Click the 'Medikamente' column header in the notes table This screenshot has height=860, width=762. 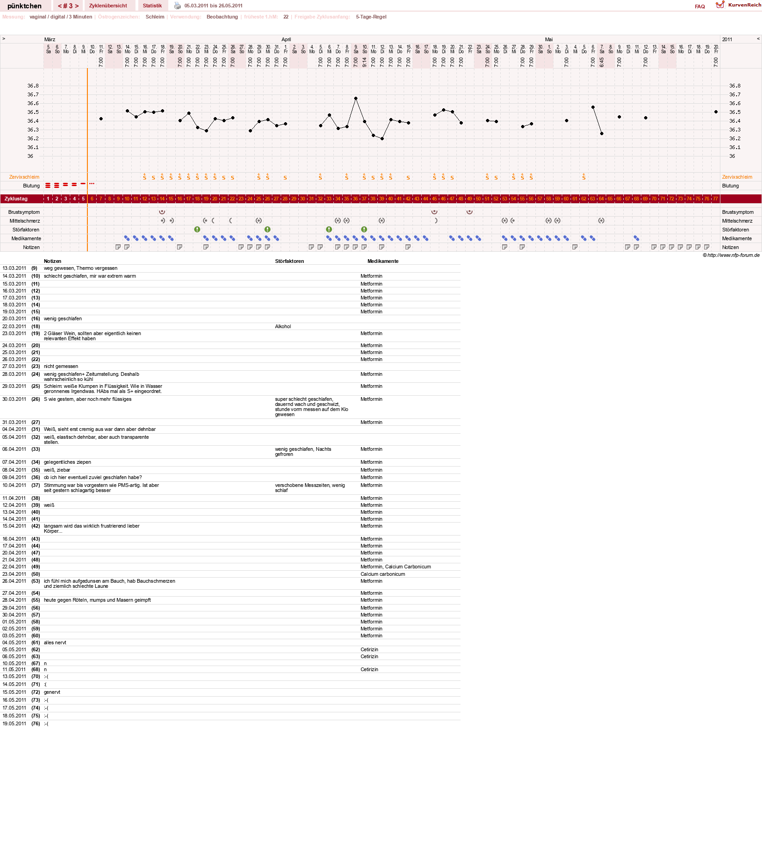[383, 261]
